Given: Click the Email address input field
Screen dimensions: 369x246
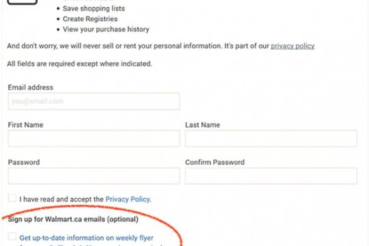Looking at the screenshot, I should [x=94, y=101].
